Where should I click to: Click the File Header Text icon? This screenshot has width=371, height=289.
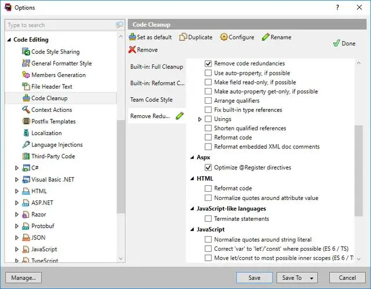[26, 86]
